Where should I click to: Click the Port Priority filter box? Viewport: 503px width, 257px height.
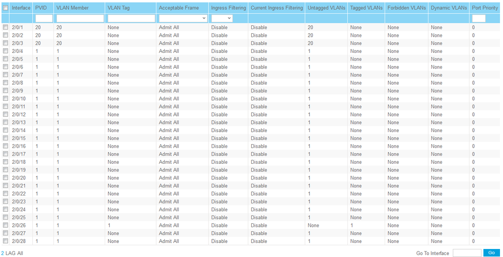tap(478, 19)
